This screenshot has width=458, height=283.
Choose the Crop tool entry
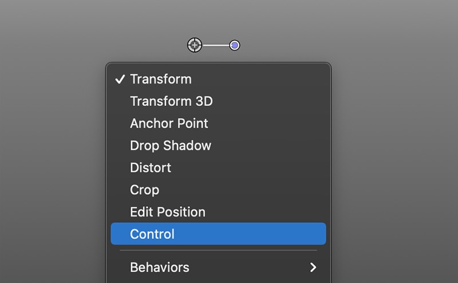click(144, 190)
